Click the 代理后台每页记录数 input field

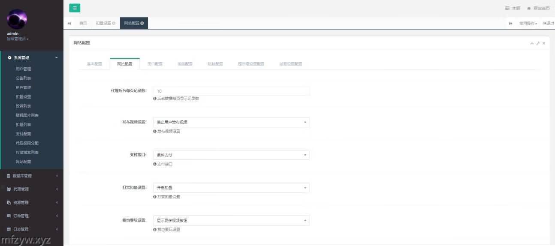[x=231, y=91]
